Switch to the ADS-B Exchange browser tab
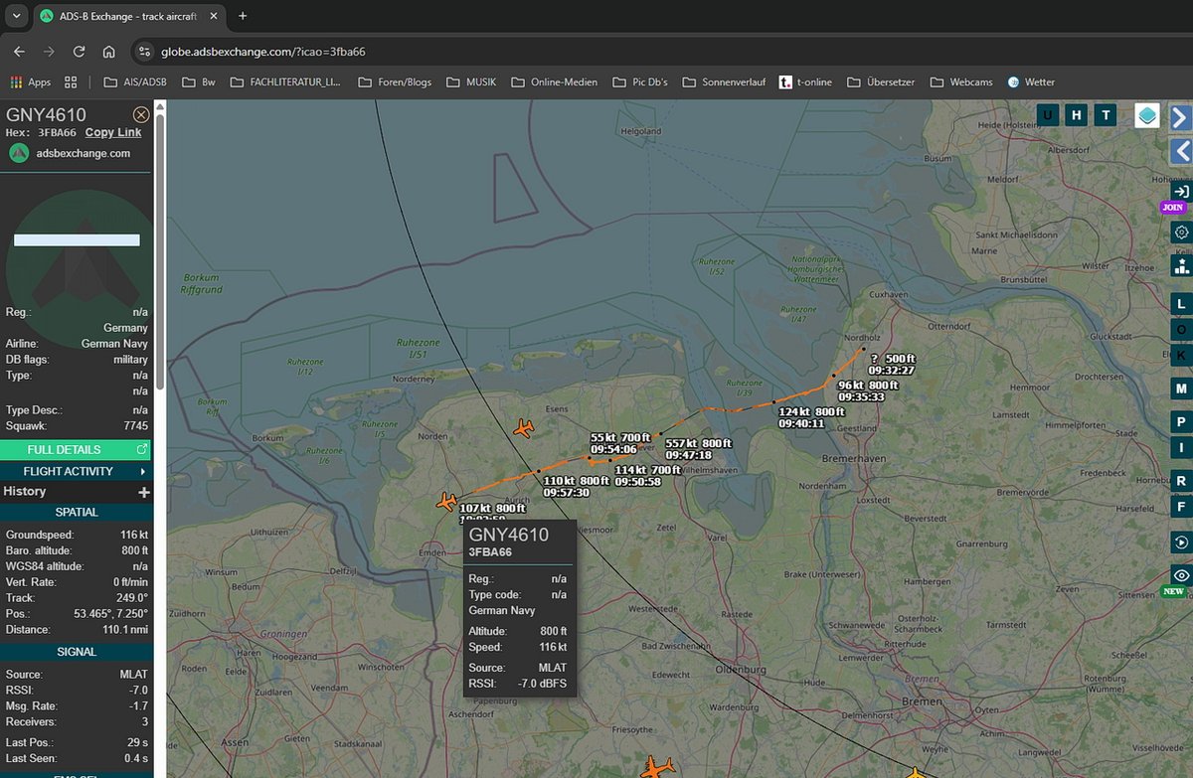 point(128,16)
